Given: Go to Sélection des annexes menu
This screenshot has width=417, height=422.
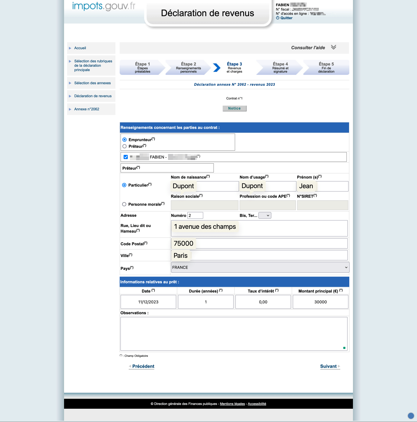Looking at the screenshot, I should (x=92, y=83).
